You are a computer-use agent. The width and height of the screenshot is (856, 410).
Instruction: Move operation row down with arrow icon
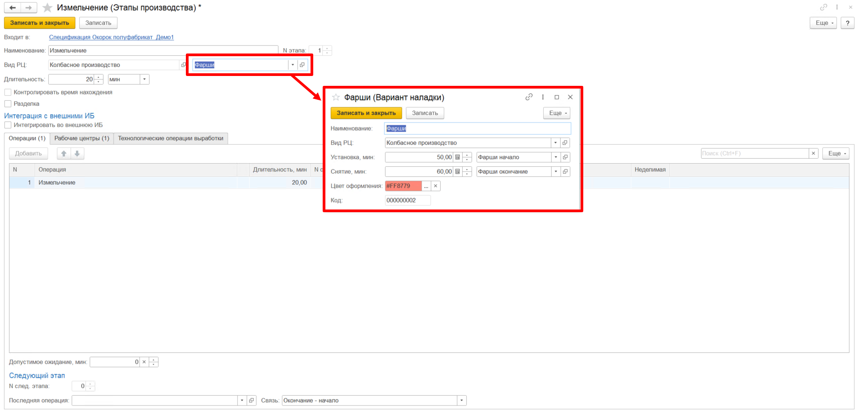pyautogui.click(x=77, y=154)
